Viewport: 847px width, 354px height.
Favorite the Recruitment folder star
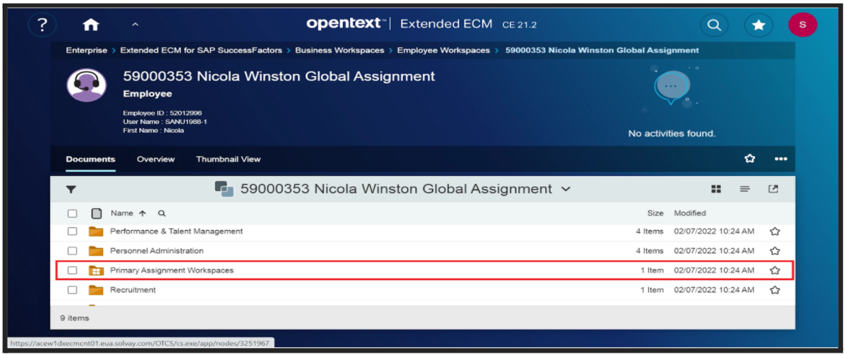pos(775,290)
